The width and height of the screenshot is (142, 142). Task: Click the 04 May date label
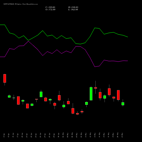[63, 135]
